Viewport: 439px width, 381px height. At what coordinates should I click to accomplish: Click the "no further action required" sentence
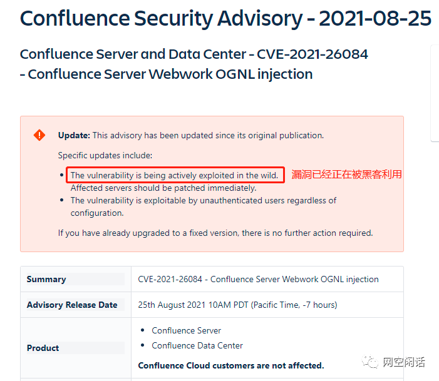coord(215,233)
